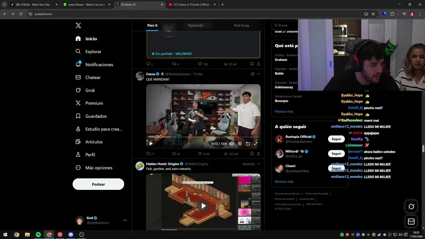Open Inicio home in sidebar

coord(86,39)
